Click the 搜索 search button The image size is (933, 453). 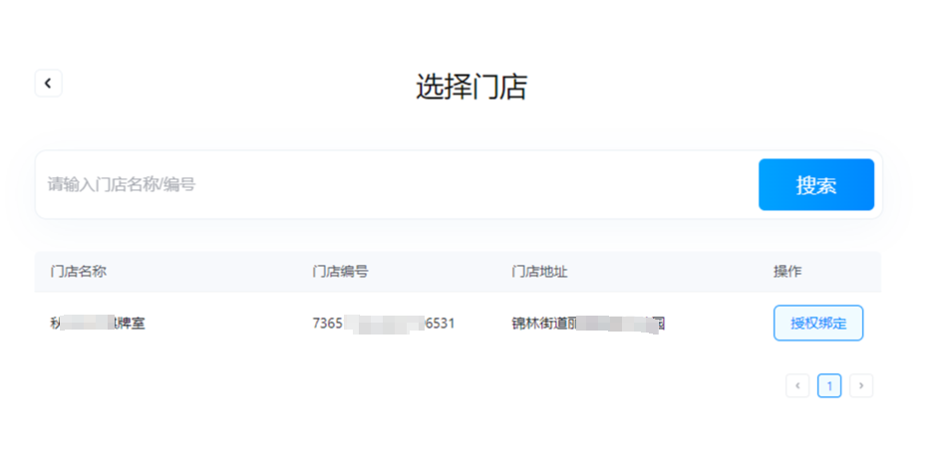pyautogui.click(x=816, y=185)
